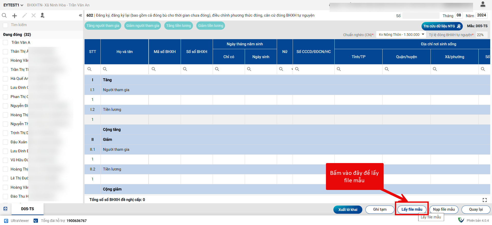The width and height of the screenshot is (492, 225).
Task: Click the fullscreen expand icon
Action: (x=484, y=200)
